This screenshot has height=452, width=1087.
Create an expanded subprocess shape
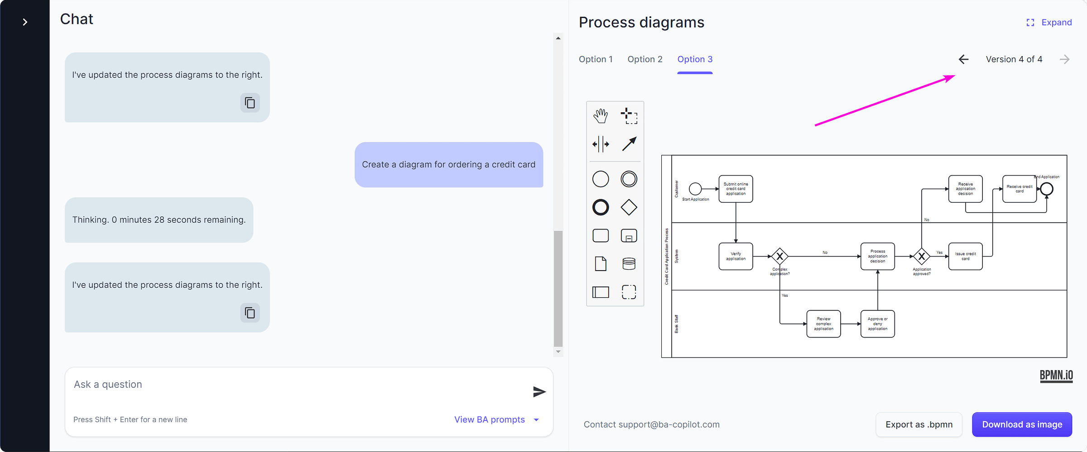click(629, 235)
